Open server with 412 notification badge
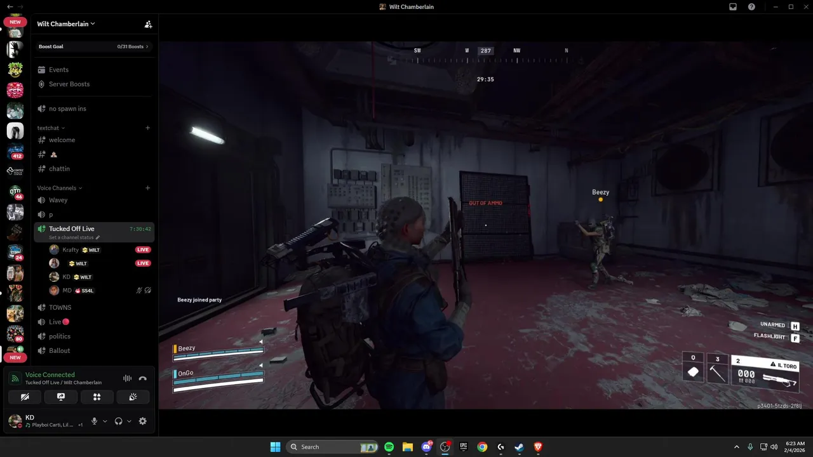The height and width of the screenshot is (457, 813). point(15,152)
